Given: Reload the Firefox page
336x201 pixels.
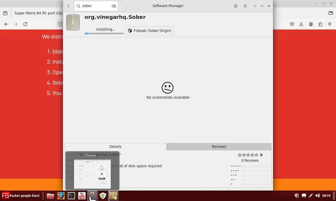Looking at the screenshot, I should point(25,24).
